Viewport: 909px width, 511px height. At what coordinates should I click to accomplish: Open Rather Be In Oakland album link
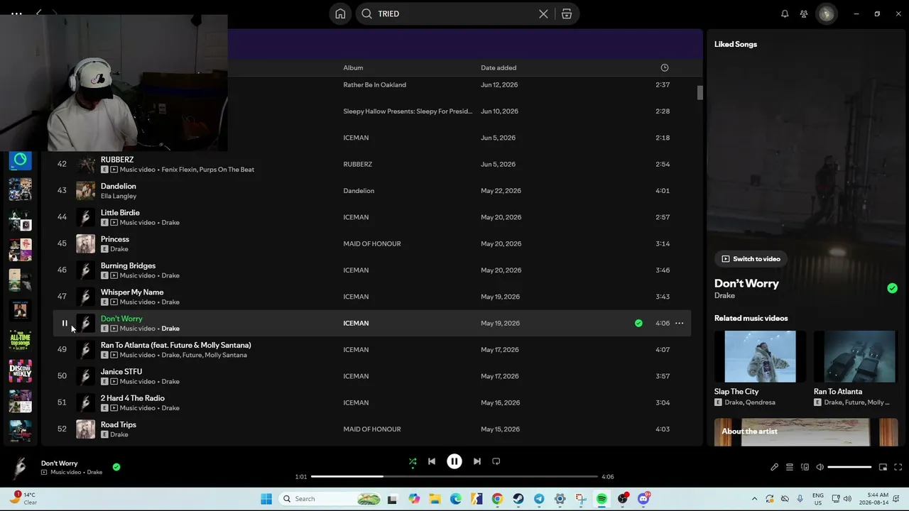point(374,84)
